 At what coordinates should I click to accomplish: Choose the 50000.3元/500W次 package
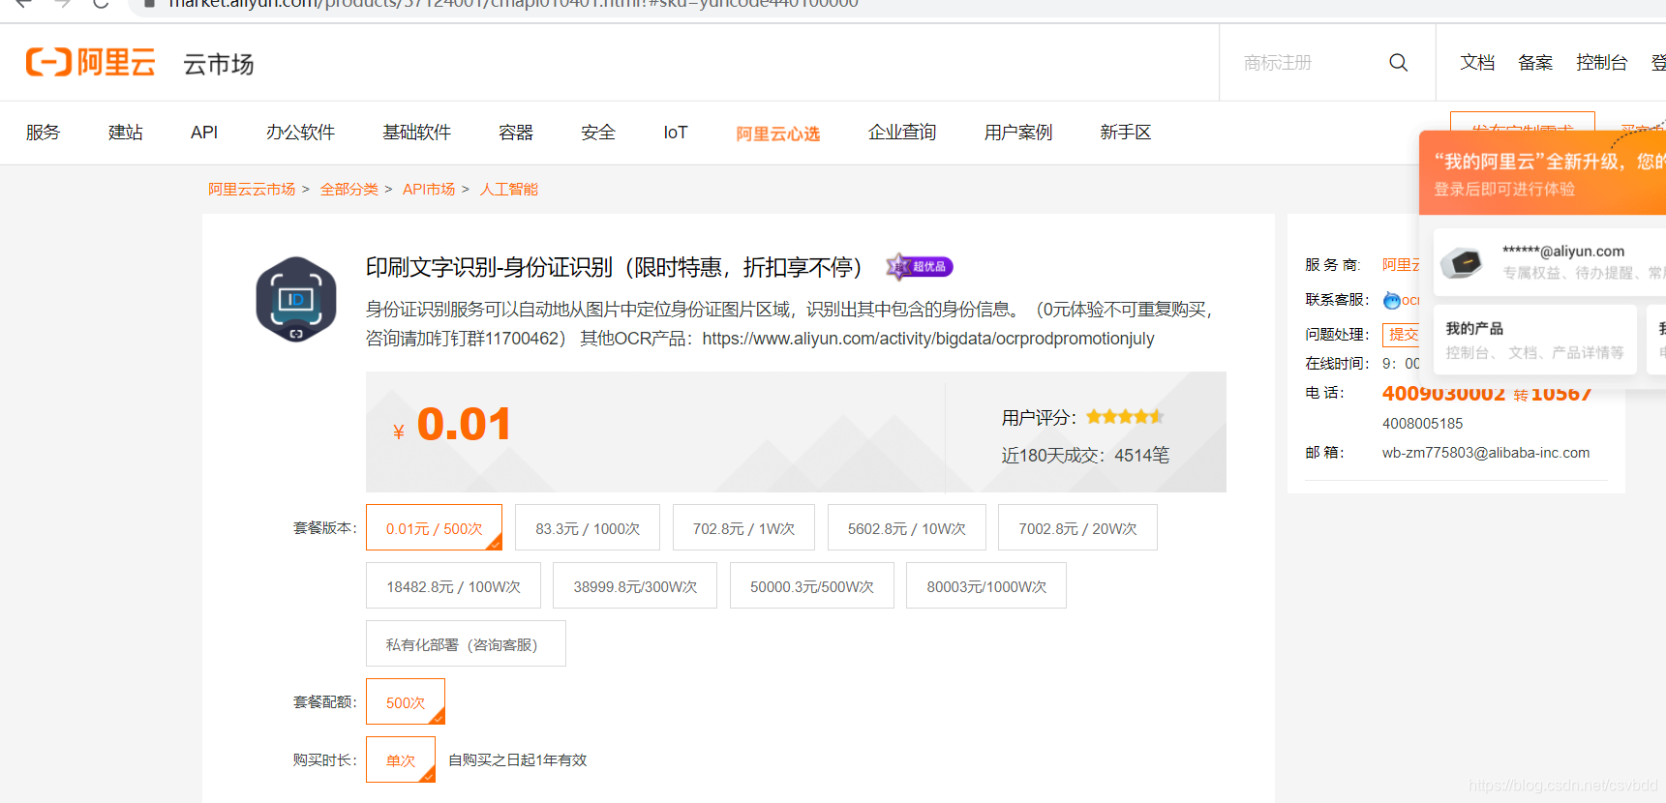[x=811, y=585]
